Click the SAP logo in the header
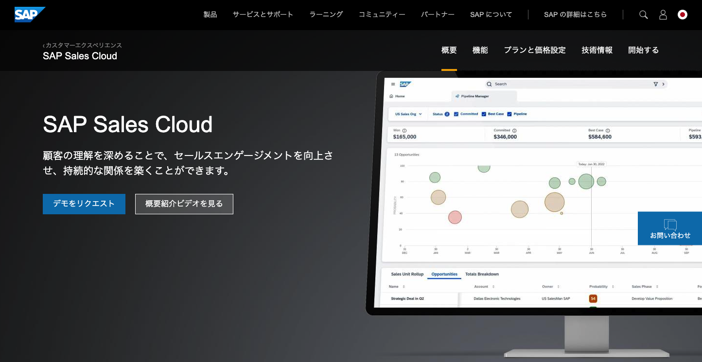Image resolution: width=702 pixels, height=362 pixels. [x=29, y=15]
